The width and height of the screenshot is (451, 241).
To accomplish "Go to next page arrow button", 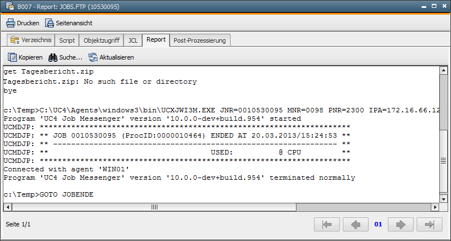I will (401, 224).
